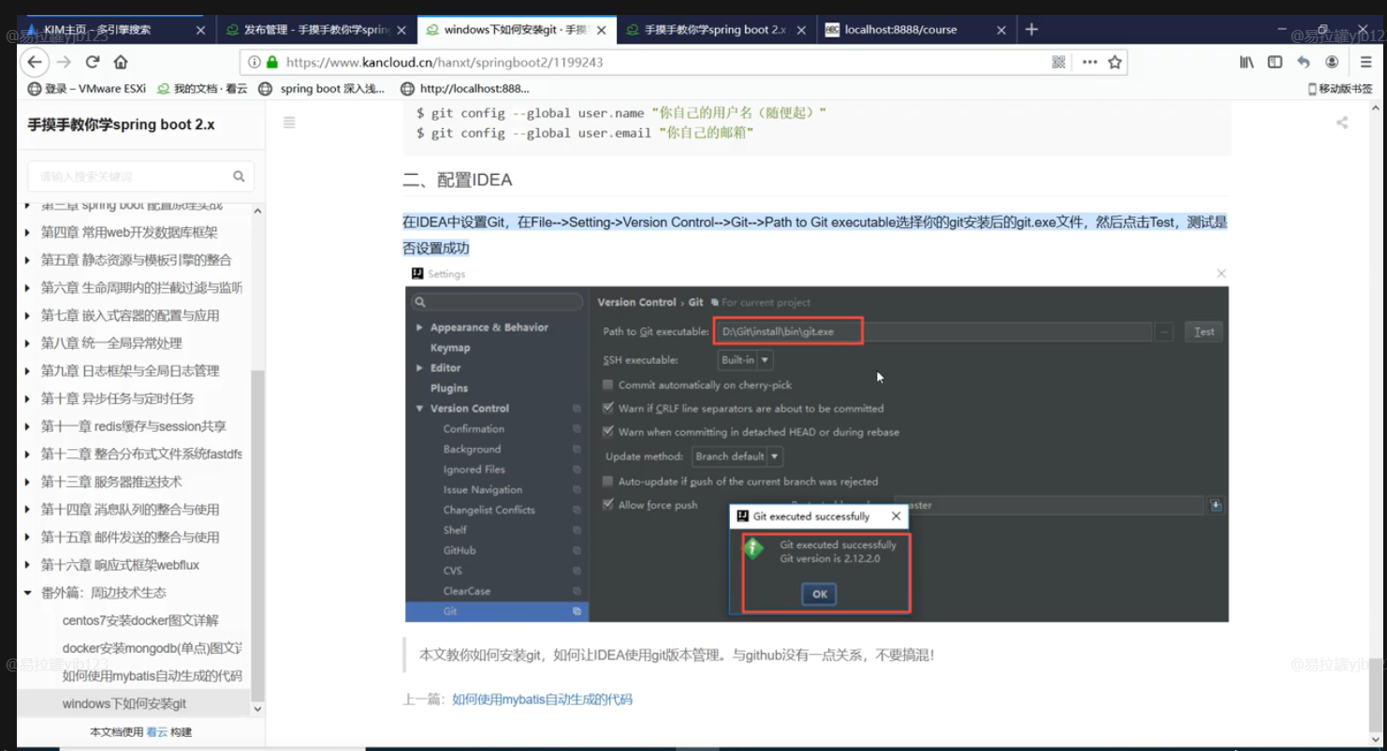Select windows下如何安装git in sidebar
This screenshot has width=1387, height=751.
tap(124, 703)
